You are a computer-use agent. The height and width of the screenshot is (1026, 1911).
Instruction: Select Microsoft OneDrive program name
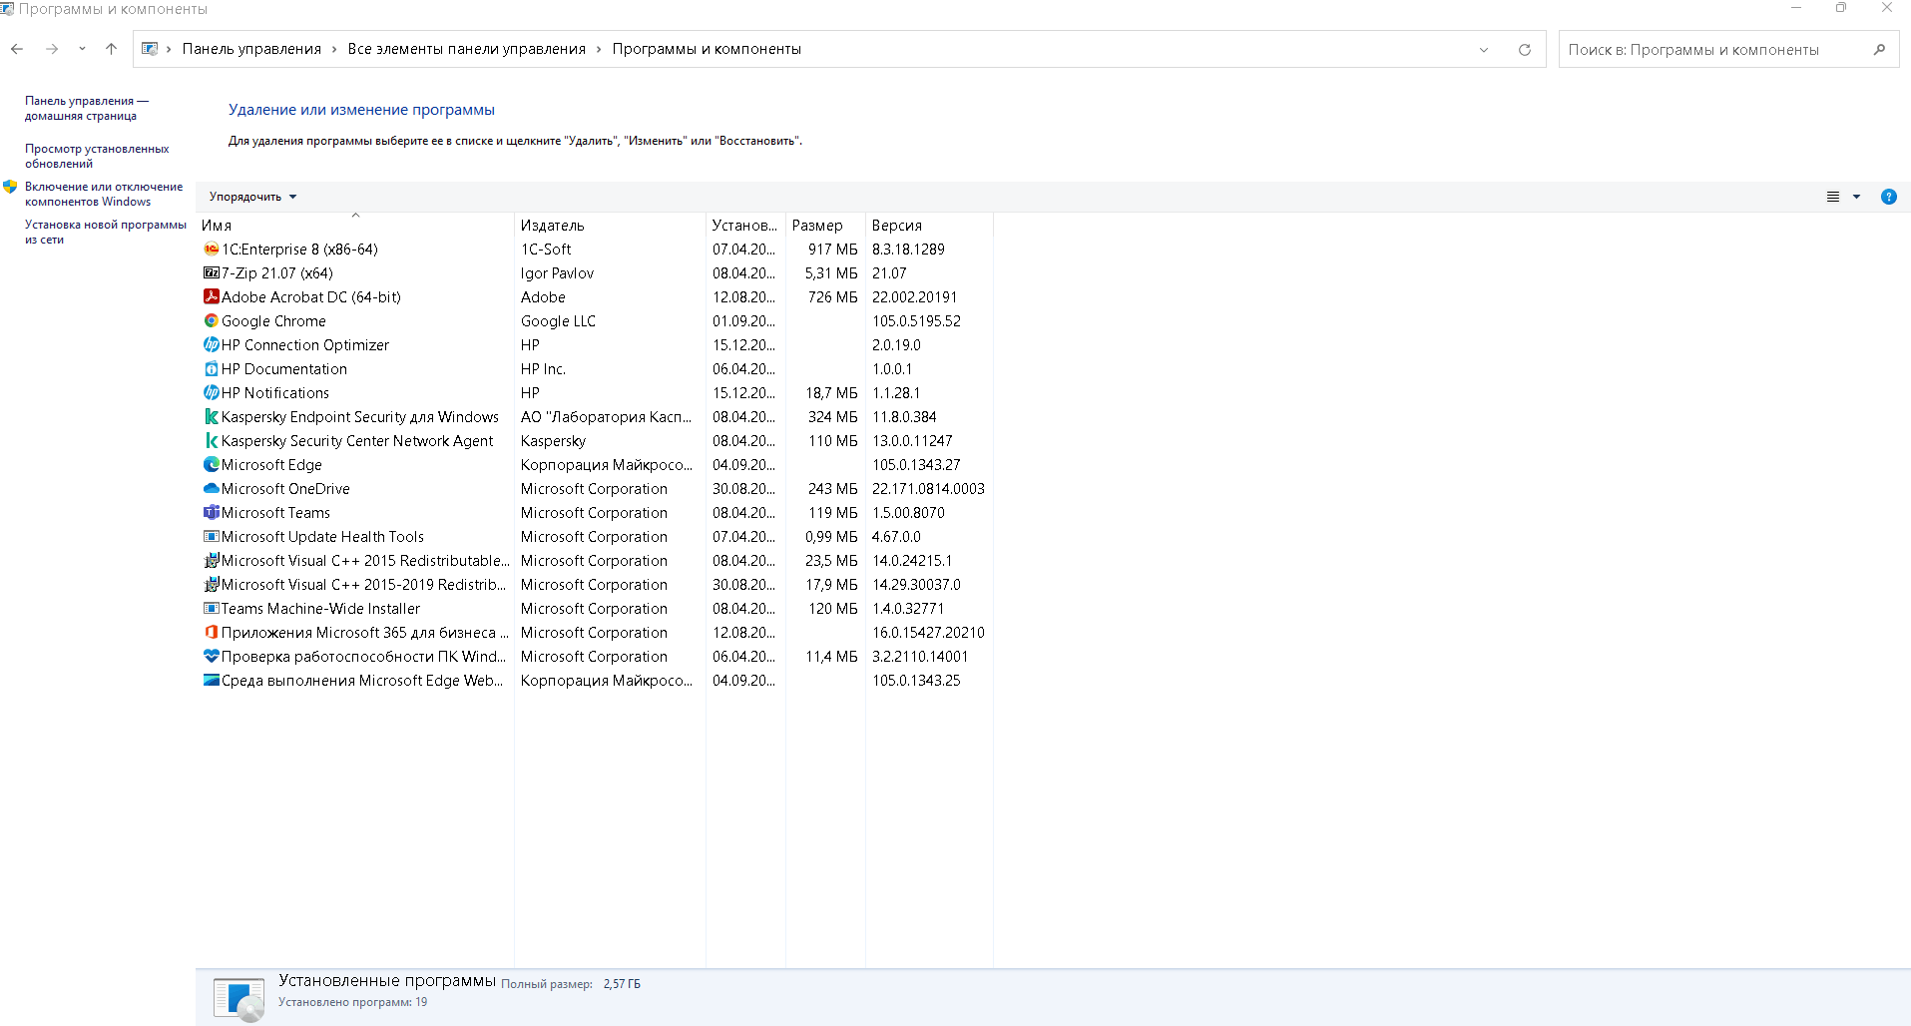(x=285, y=489)
